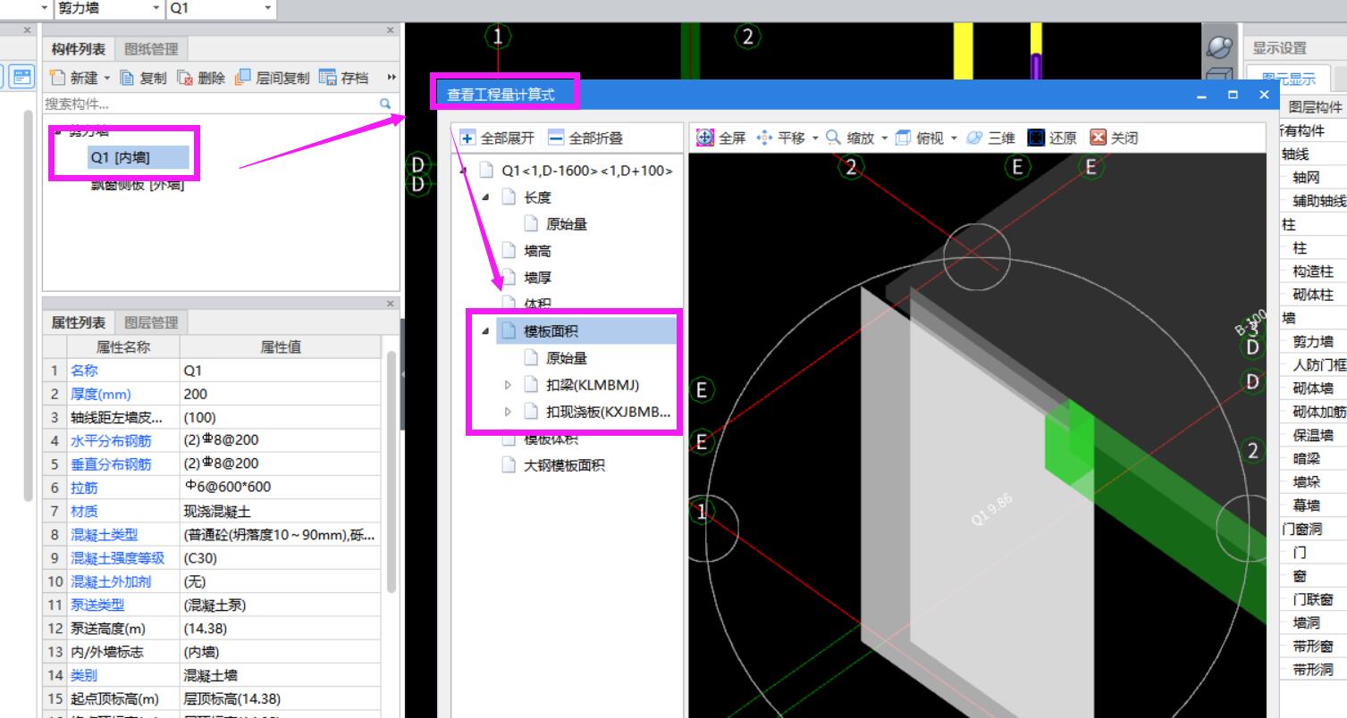The height and width of the screenshot is (718, 1347).
Task: Click the 平移 pan tool icon
Action: tap(764, 138)
